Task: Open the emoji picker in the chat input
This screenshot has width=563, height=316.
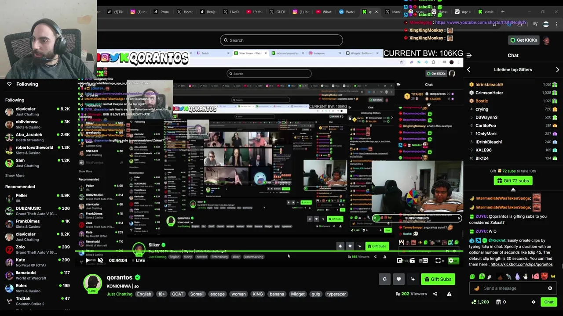Action: 550,288
